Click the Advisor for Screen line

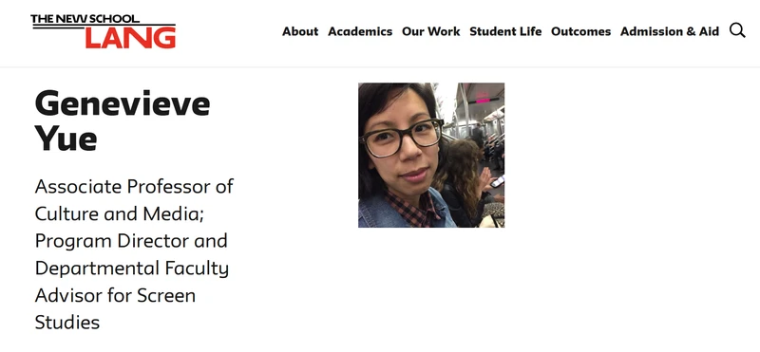pos(115,295)
